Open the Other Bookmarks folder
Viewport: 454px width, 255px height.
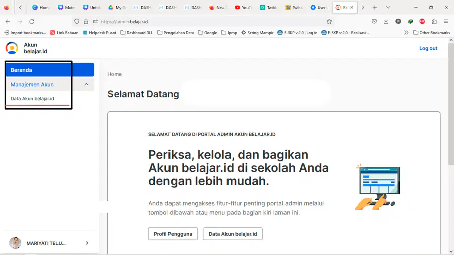pyautogui.click(x=431, y=33)
